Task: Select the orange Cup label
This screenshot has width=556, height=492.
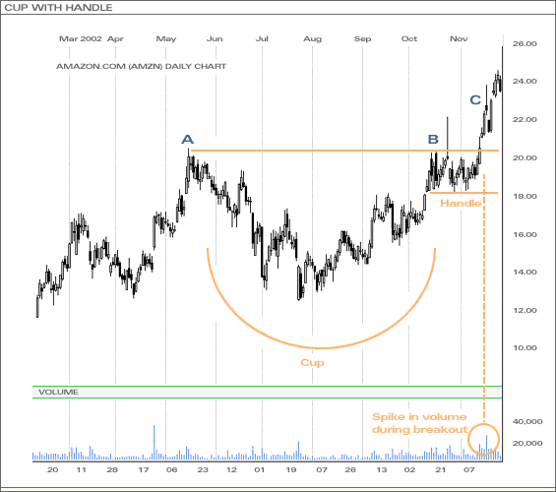Action: tap(312, 363)
